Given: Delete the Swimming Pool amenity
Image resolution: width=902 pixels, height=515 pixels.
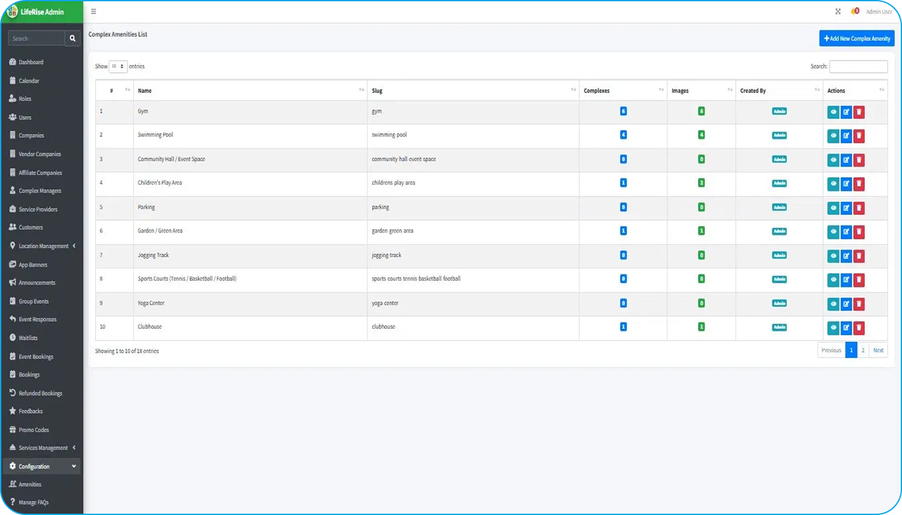Looking at the screenshot, I should [x=859, y=136].
